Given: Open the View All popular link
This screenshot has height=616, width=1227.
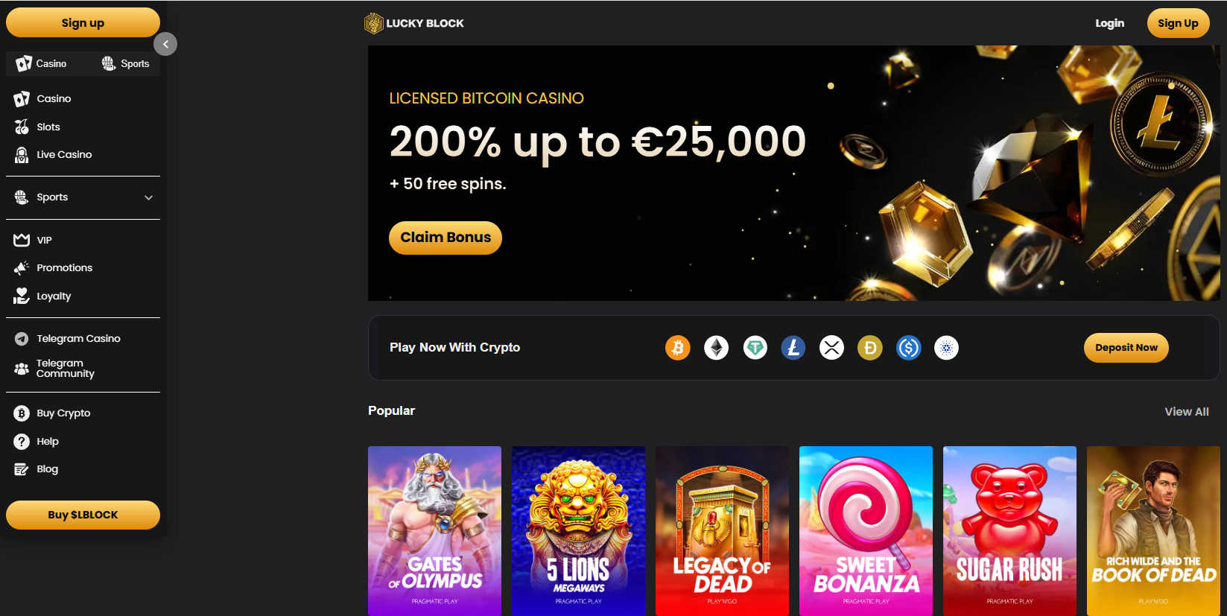Looking at the screenshot, I should coord(1187,412).
